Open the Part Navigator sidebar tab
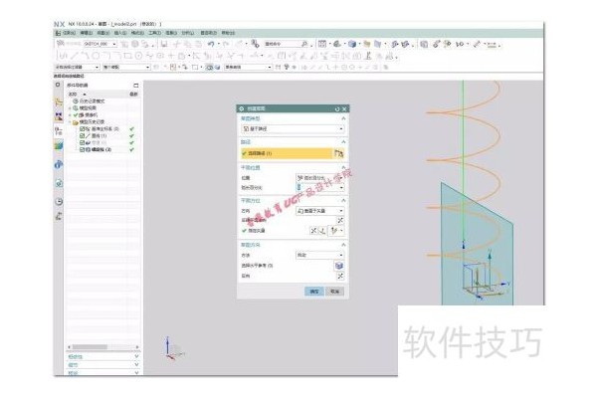 (x=59, y=131)
